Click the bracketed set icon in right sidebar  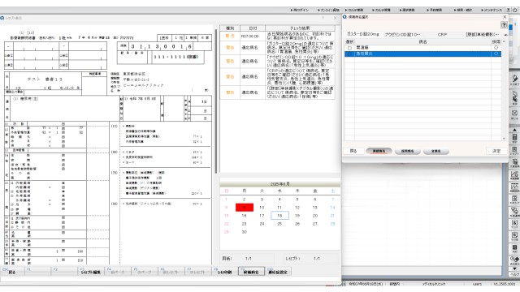(x=514, y=224)
